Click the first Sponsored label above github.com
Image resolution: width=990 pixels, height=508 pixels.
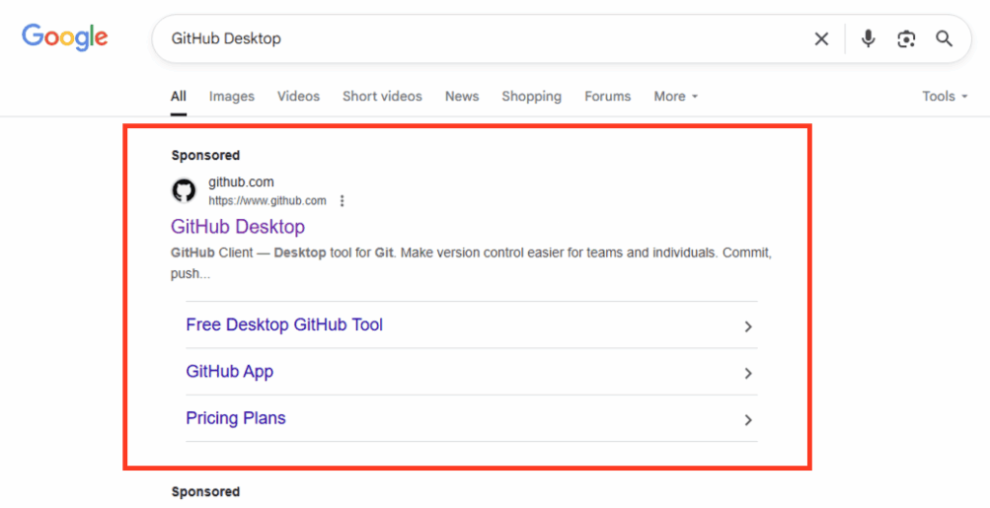pos(205,155)
